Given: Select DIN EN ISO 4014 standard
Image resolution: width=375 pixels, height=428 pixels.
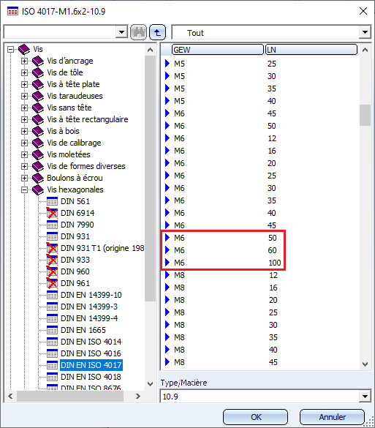Looking at the screenshot, I should point(91,342).
